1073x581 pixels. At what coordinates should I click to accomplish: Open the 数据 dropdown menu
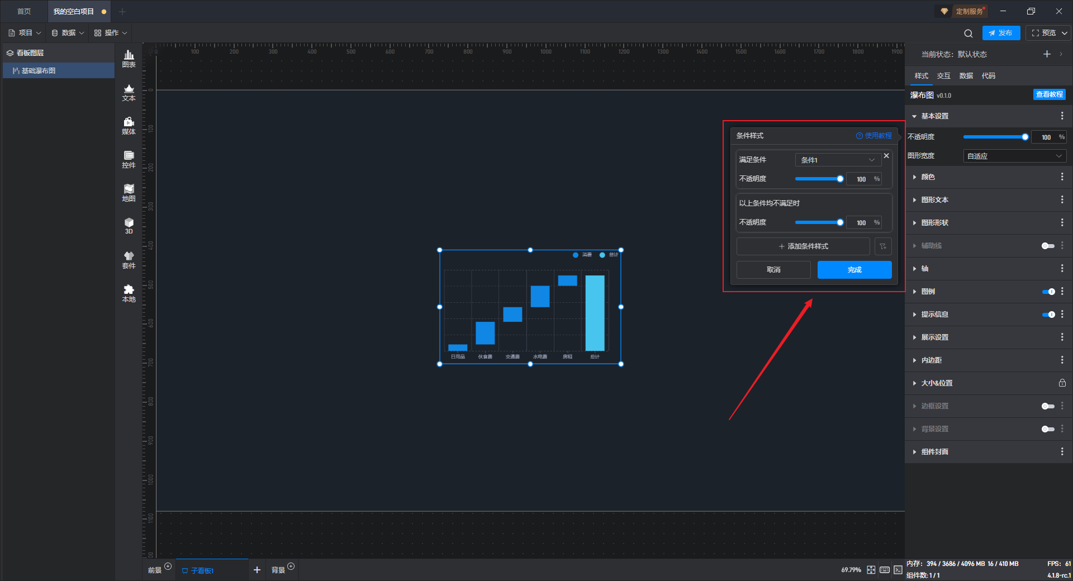click(68, 33)
